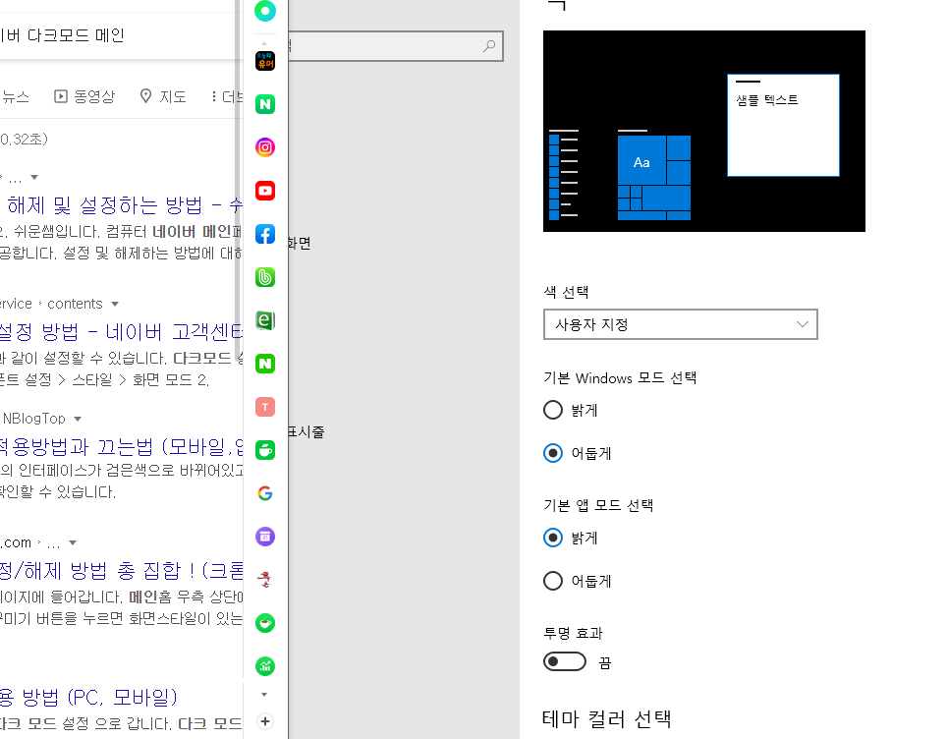Open the Instagram sidebar icon

pyautogui.click(x=265, y=147)
